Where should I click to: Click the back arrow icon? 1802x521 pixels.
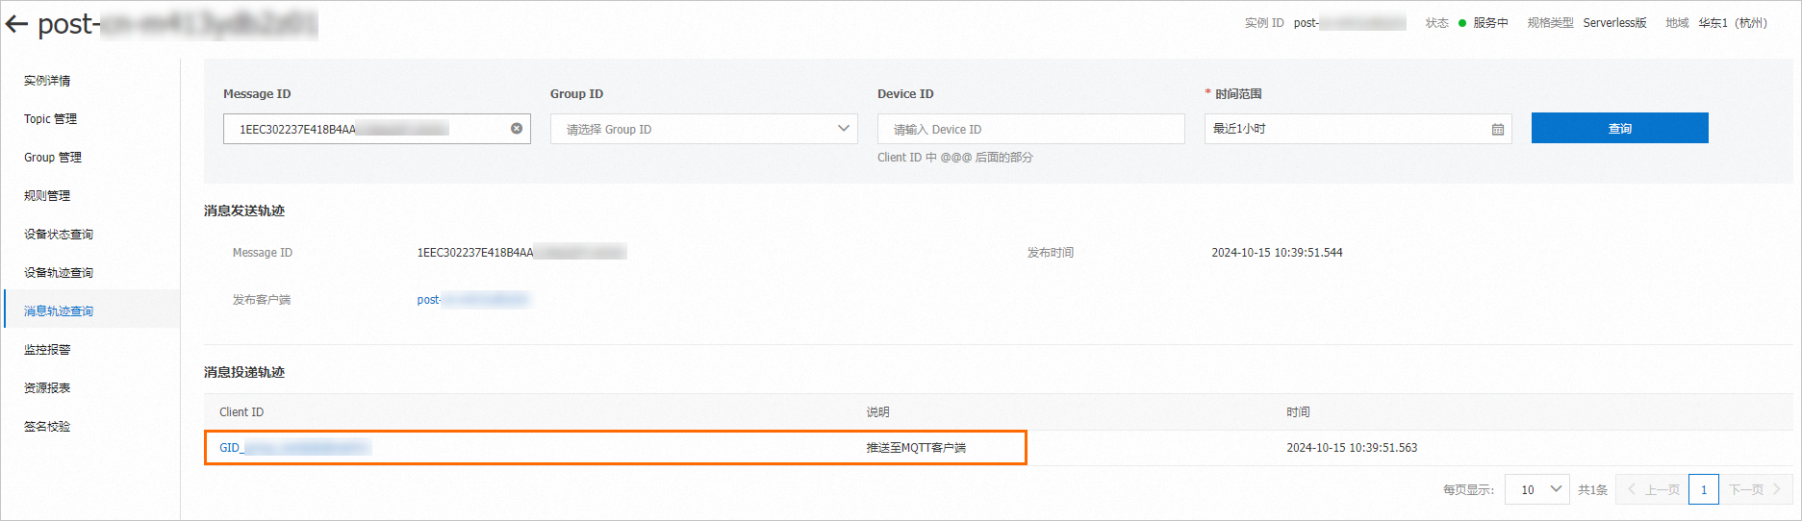17,25
